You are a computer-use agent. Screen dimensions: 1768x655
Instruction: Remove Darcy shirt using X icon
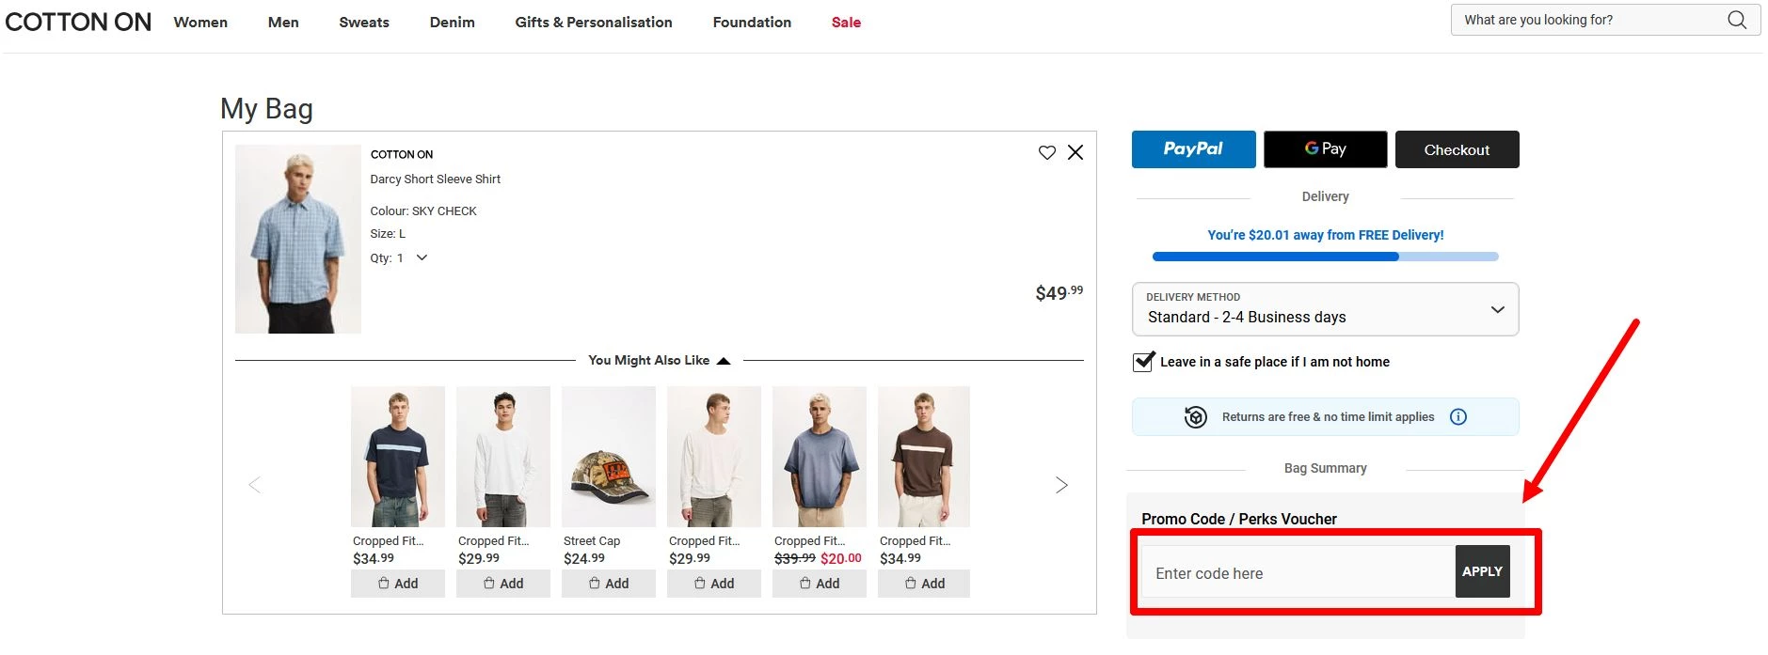(1075, 152)
